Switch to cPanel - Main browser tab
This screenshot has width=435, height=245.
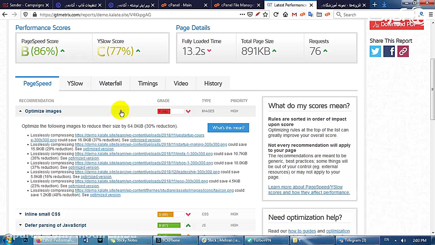tap(184, 5)
